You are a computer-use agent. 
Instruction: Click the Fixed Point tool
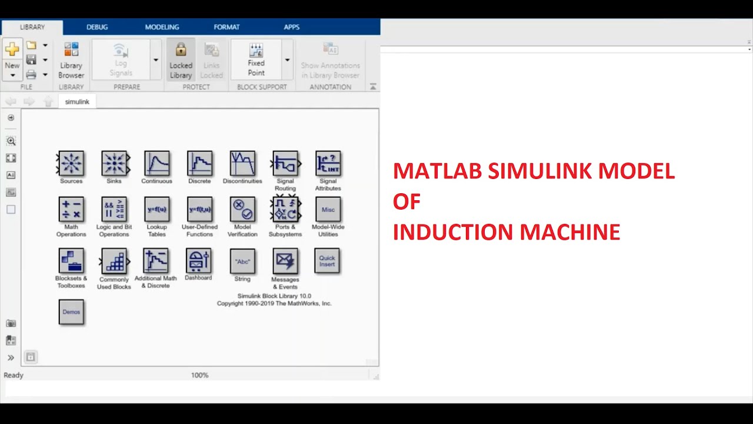(x=256, y=60)
